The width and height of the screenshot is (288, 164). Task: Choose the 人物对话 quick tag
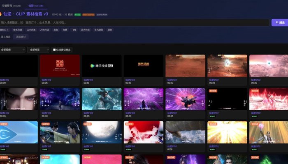44,30
